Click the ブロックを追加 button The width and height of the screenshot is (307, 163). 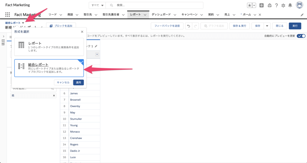tap(61, 26)
